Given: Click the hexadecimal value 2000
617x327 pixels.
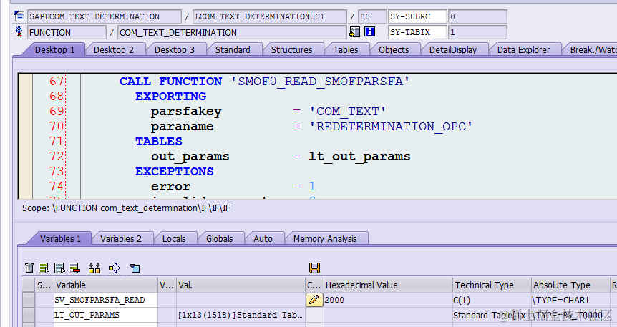Looking at the screenshot, I should [x=334, y=300].
